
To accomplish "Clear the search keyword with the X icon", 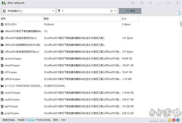I will point(111,11).
